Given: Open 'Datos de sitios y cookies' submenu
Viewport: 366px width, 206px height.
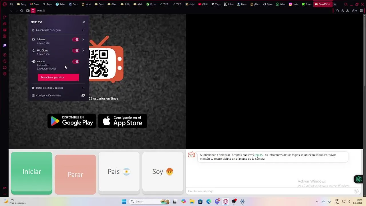Looking at the screenshot, I should point(58,88).
